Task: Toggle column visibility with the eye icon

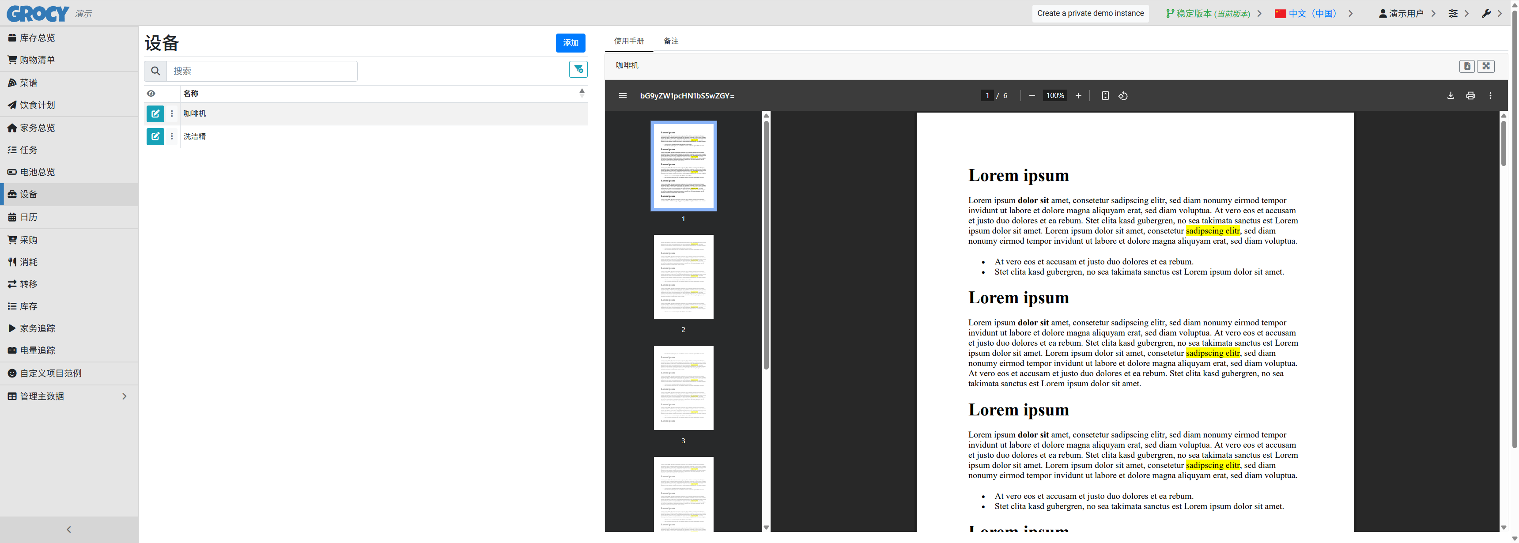Action: [151, 94]
